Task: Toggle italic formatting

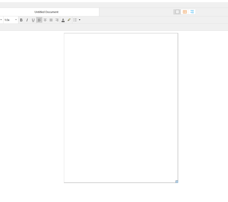Action: coord(27,20)
